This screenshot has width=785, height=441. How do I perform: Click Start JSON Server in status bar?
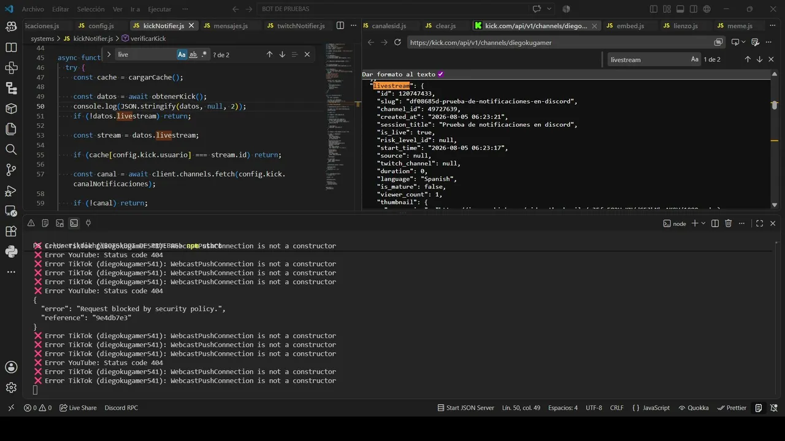point(465,408)
